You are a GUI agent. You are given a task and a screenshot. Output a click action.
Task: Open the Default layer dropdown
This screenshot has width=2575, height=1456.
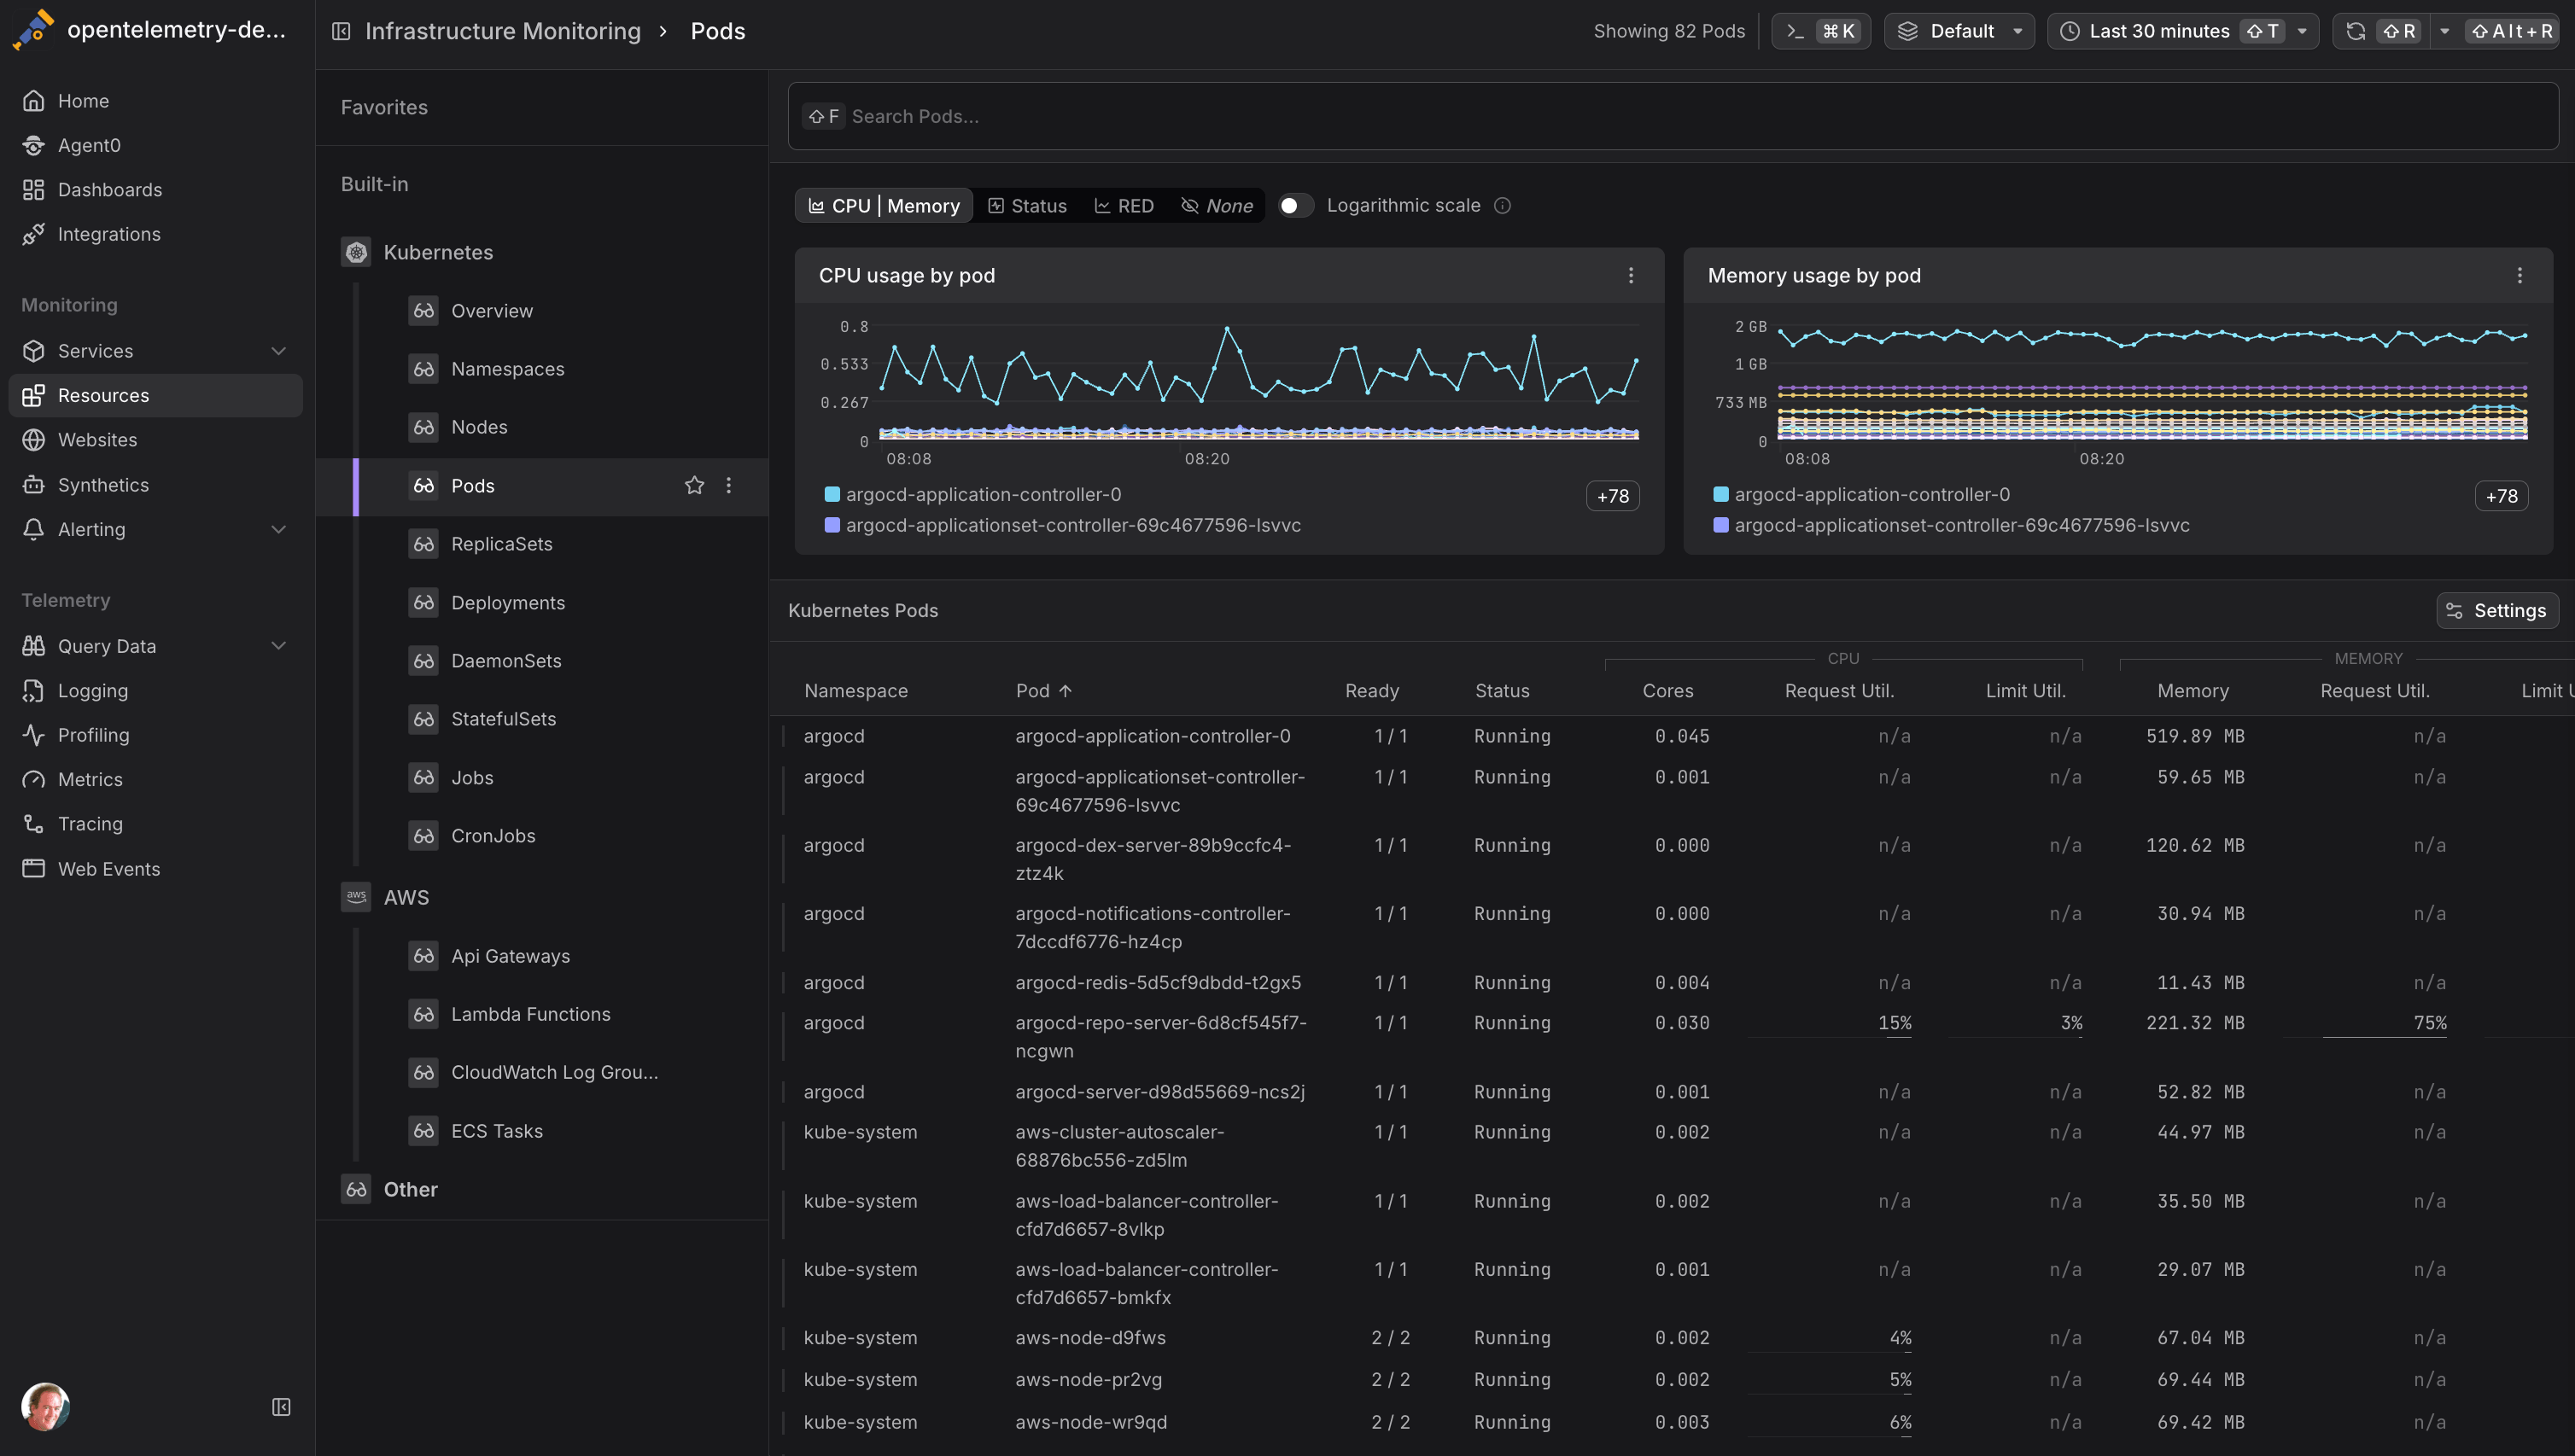tap(1959, 31)
